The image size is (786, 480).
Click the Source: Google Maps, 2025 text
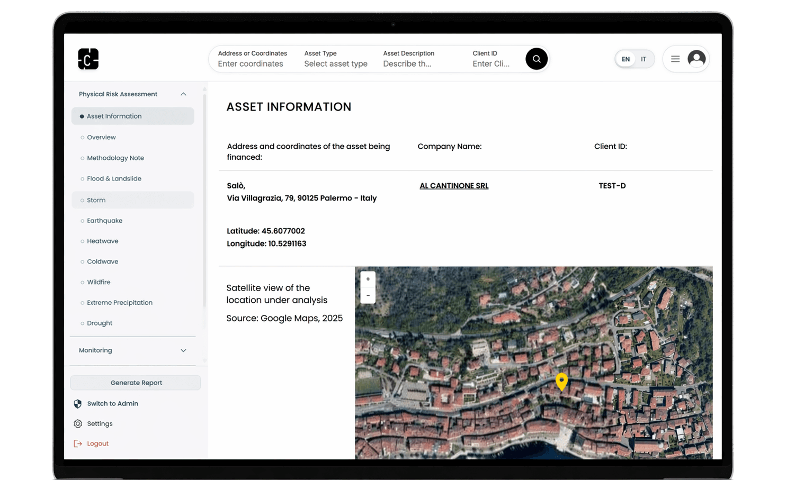(x=284, y=318)
